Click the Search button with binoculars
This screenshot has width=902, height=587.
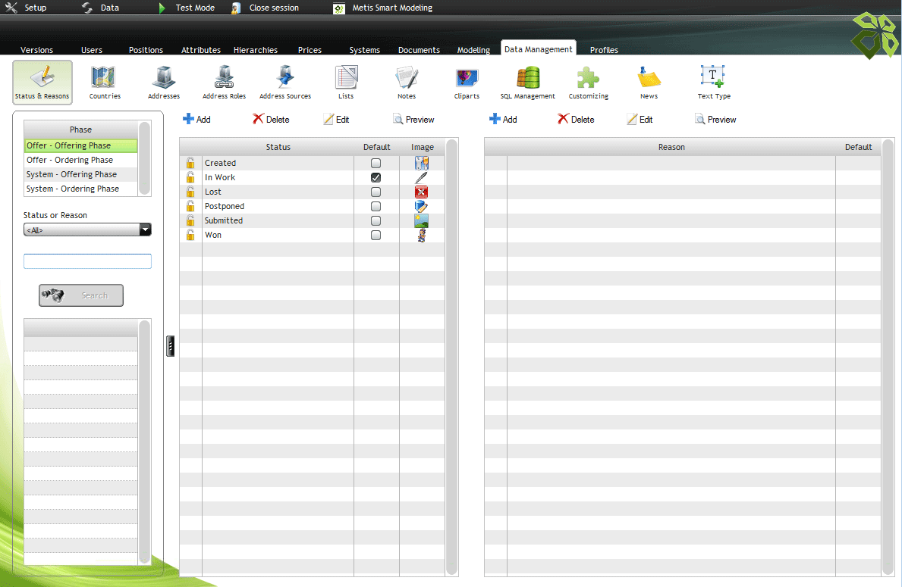coord(81,295)
